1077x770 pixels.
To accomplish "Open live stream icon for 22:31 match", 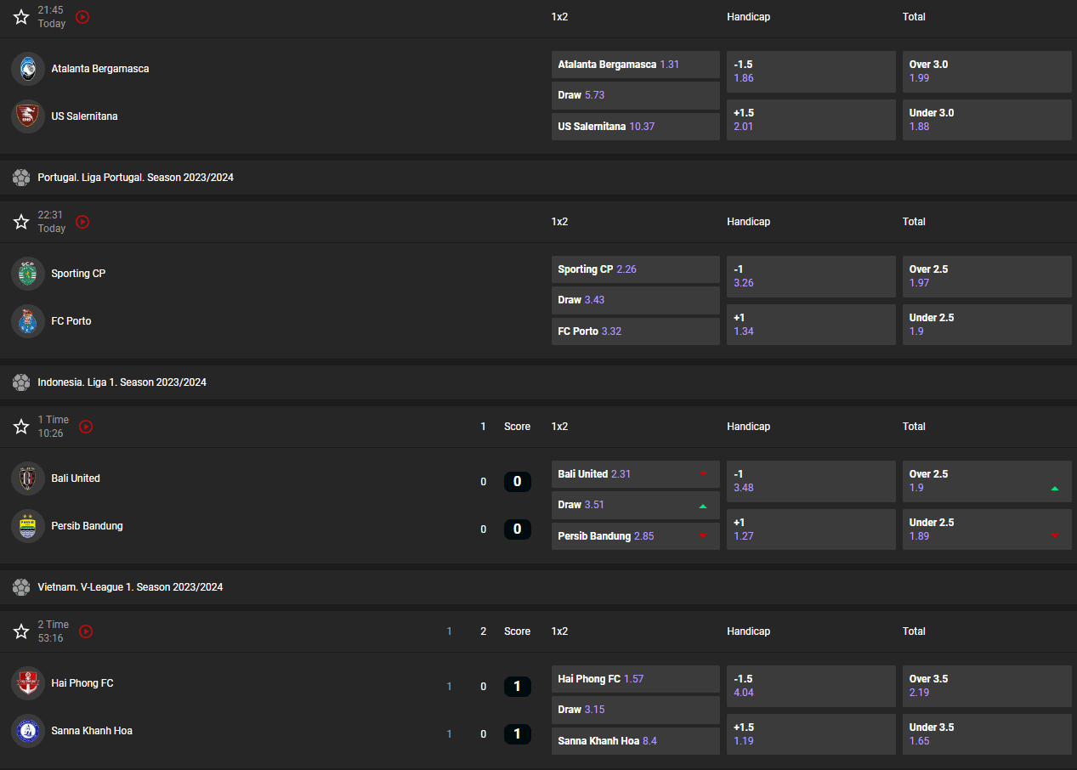I will point(82,222).
